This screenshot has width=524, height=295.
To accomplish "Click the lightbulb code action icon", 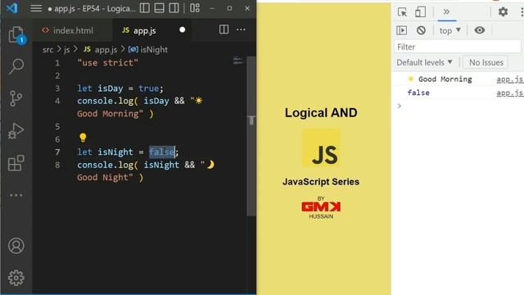I will (x=83, y=138).
